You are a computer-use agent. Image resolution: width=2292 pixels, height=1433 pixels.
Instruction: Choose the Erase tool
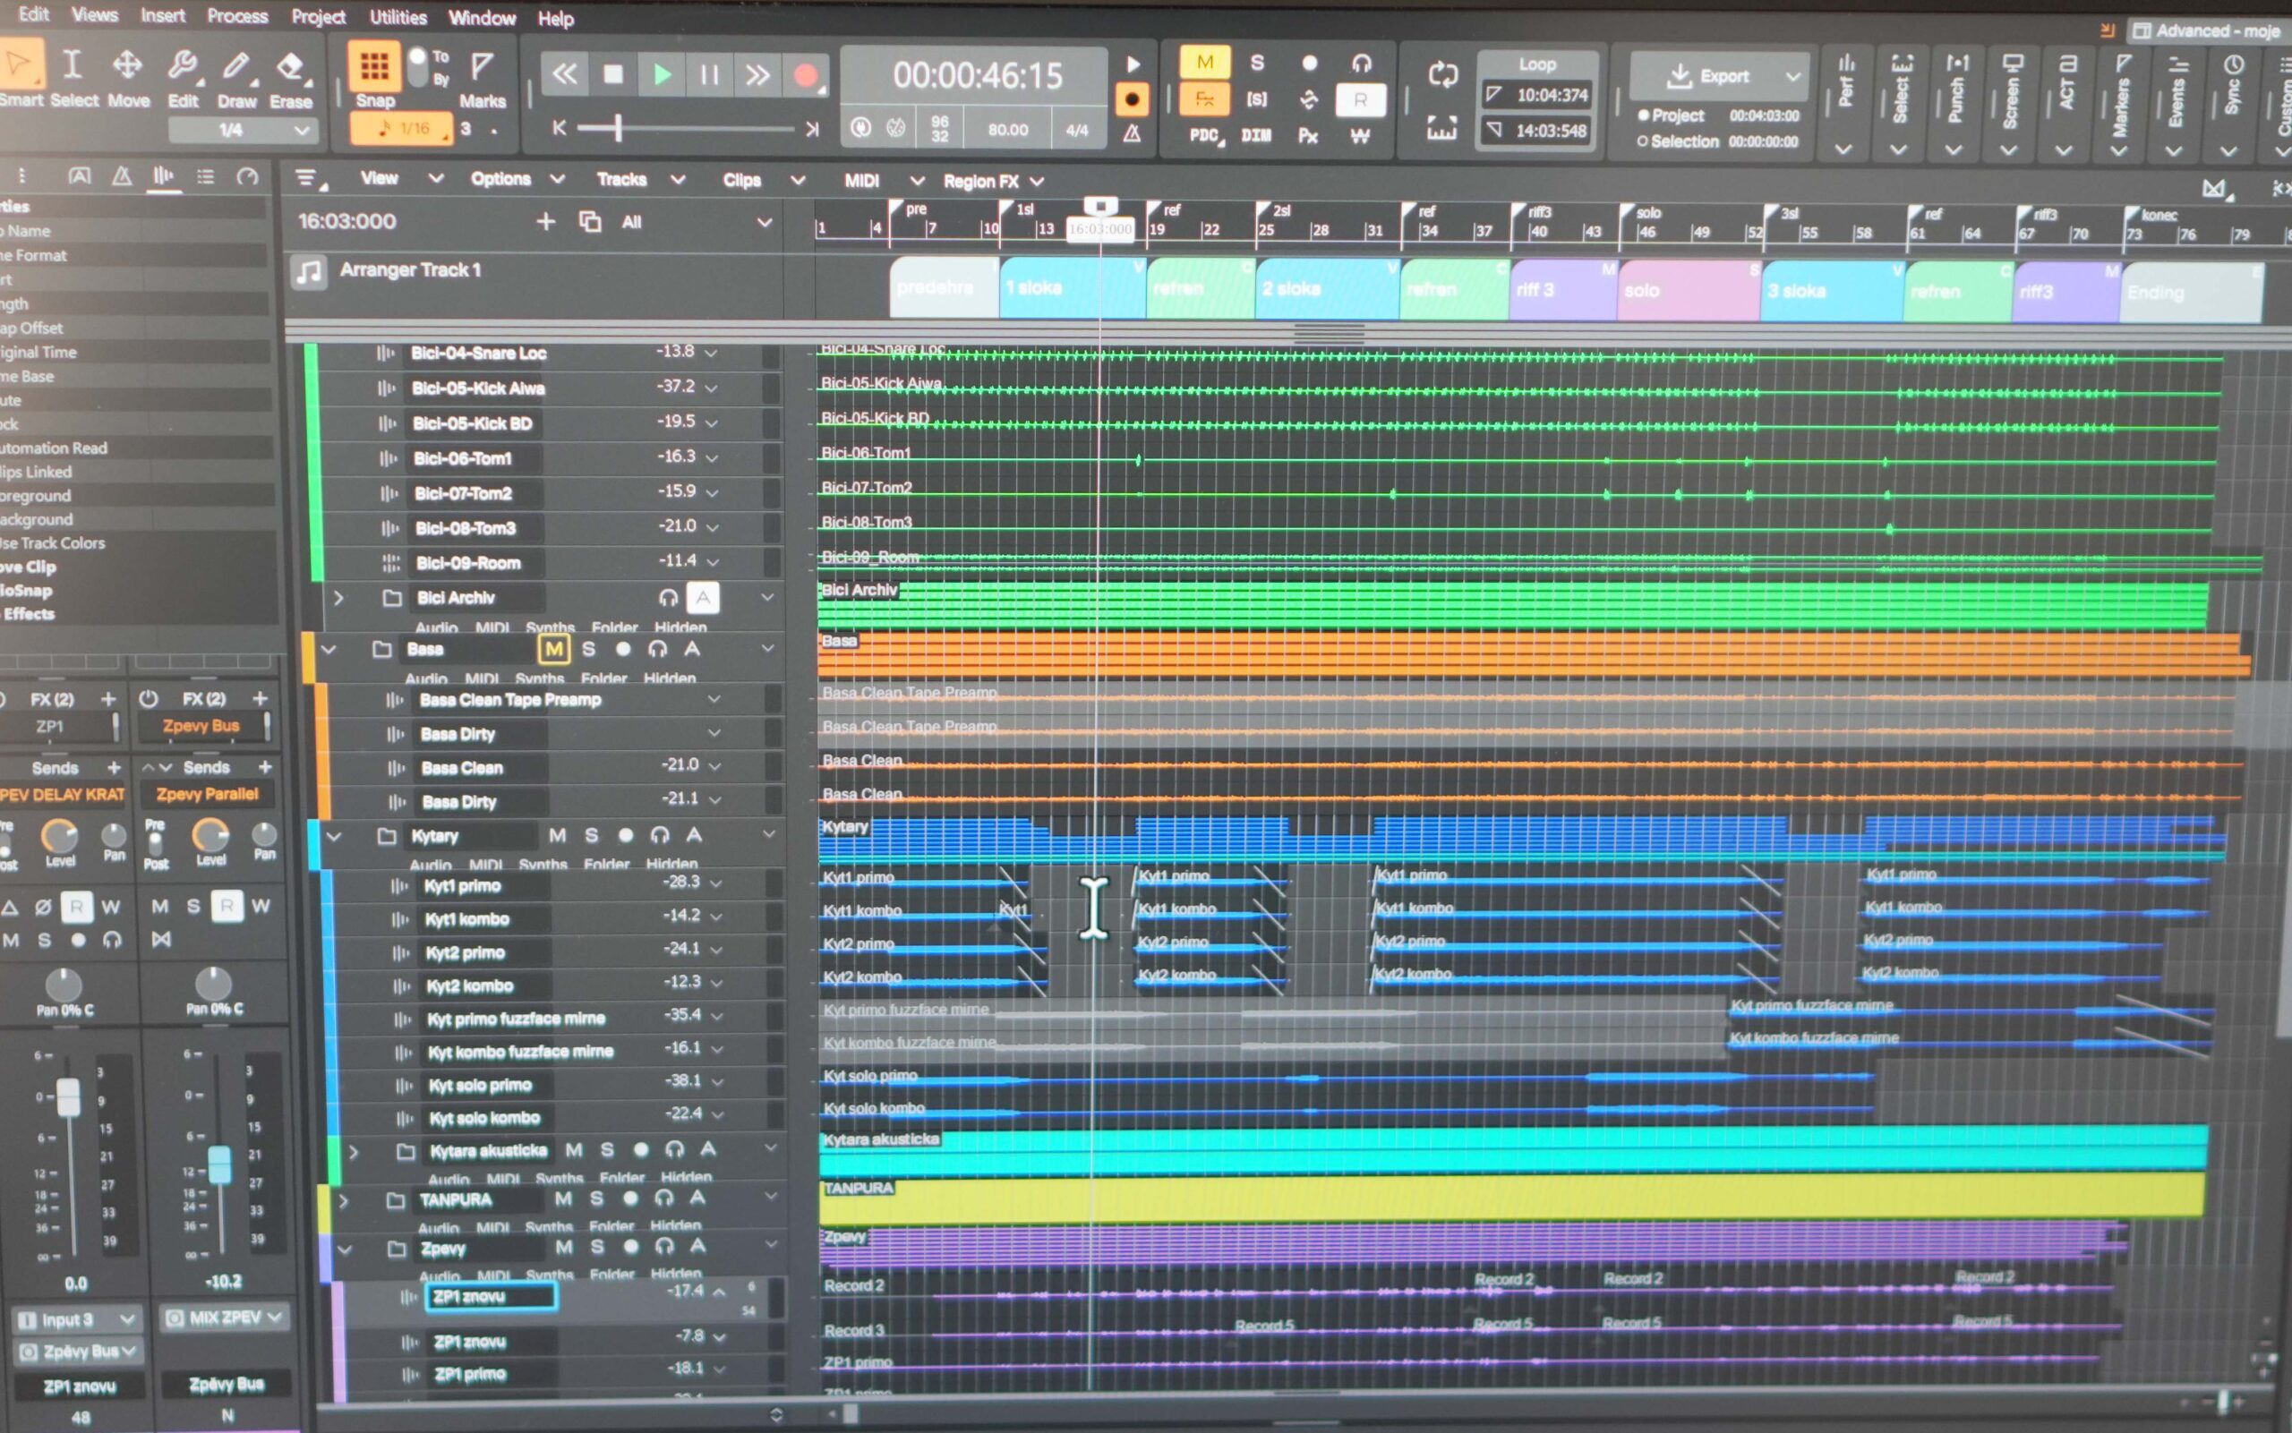click(290, 76)
